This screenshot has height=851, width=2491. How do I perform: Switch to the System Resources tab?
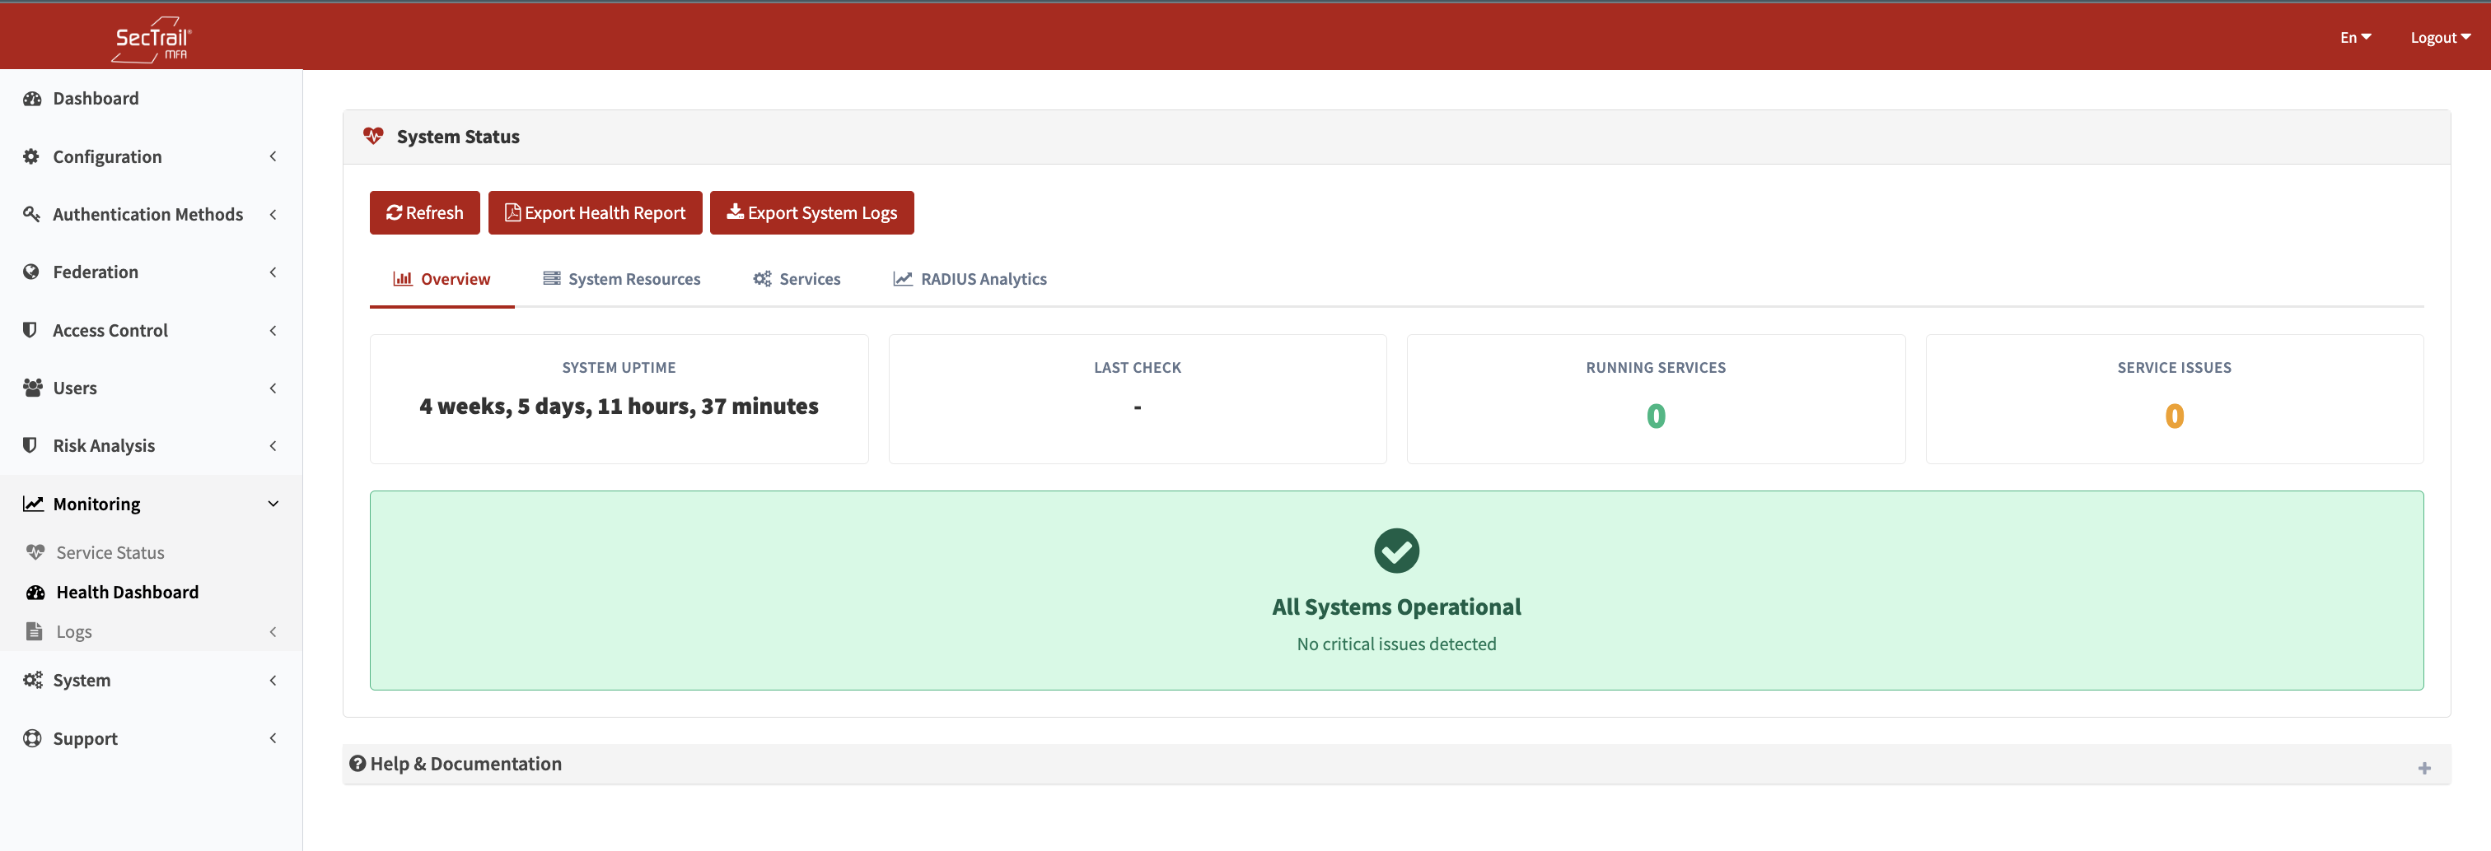(x=622, y=278)
